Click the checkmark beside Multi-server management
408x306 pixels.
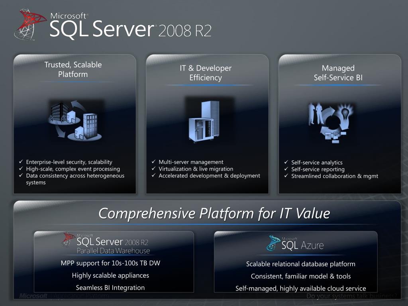(153, 162)
